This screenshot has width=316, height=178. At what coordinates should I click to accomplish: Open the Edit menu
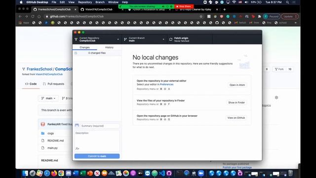[x=62, y=2]
